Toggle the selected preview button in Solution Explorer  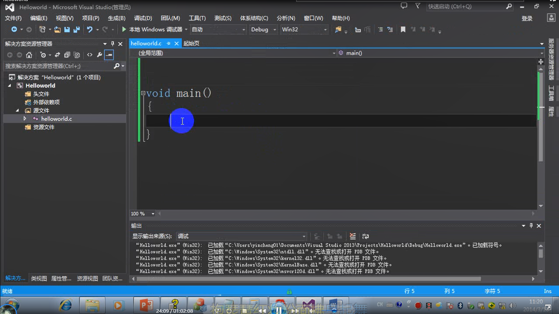tap(109, 55)
